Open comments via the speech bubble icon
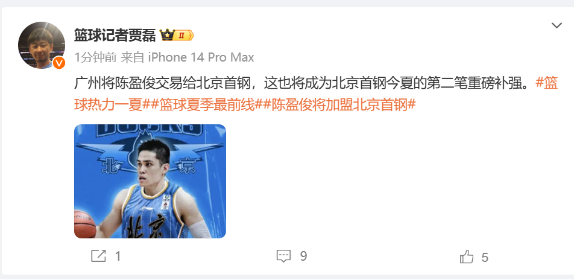 [283, 256]
